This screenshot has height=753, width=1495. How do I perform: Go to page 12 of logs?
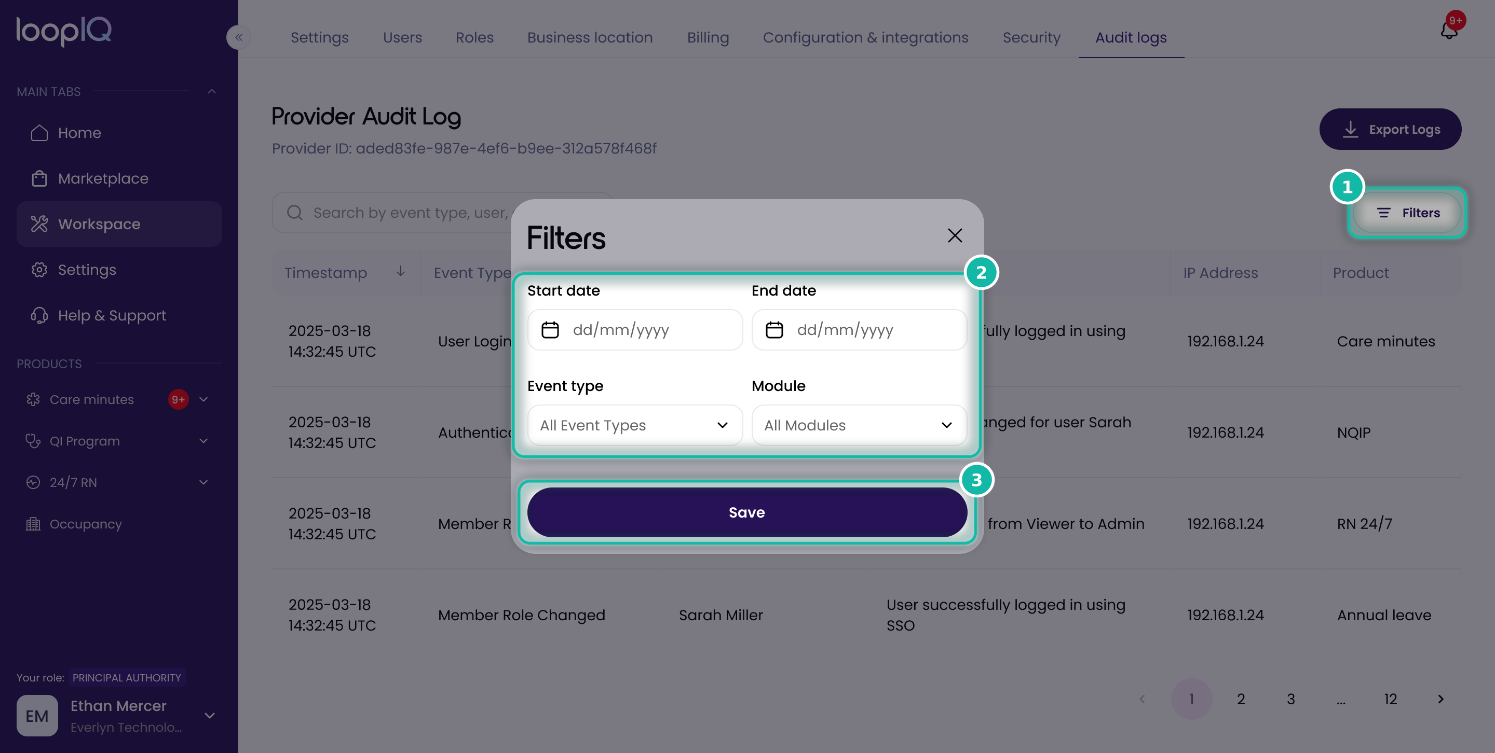[x=1391, y=699]
